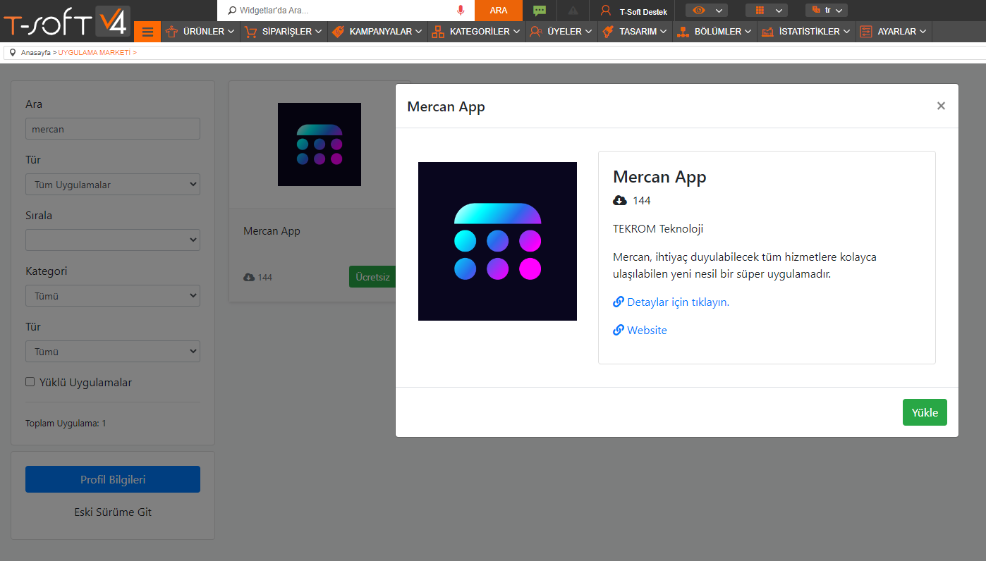The image size is (986, 561).
Task: Open the KAMPANYALAR menu
Action: 377,32
